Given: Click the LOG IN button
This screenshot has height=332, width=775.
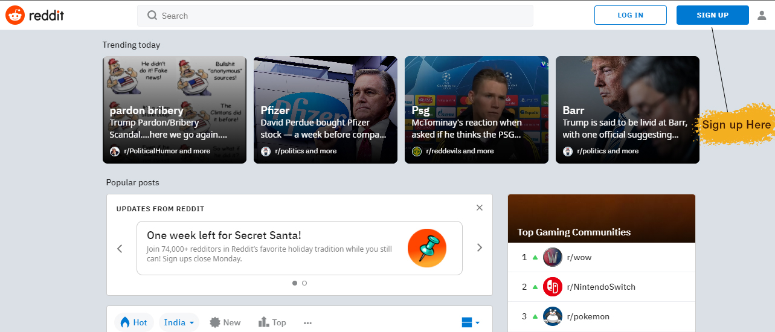Looking at the screenshot, I should (x=631, y=15).
